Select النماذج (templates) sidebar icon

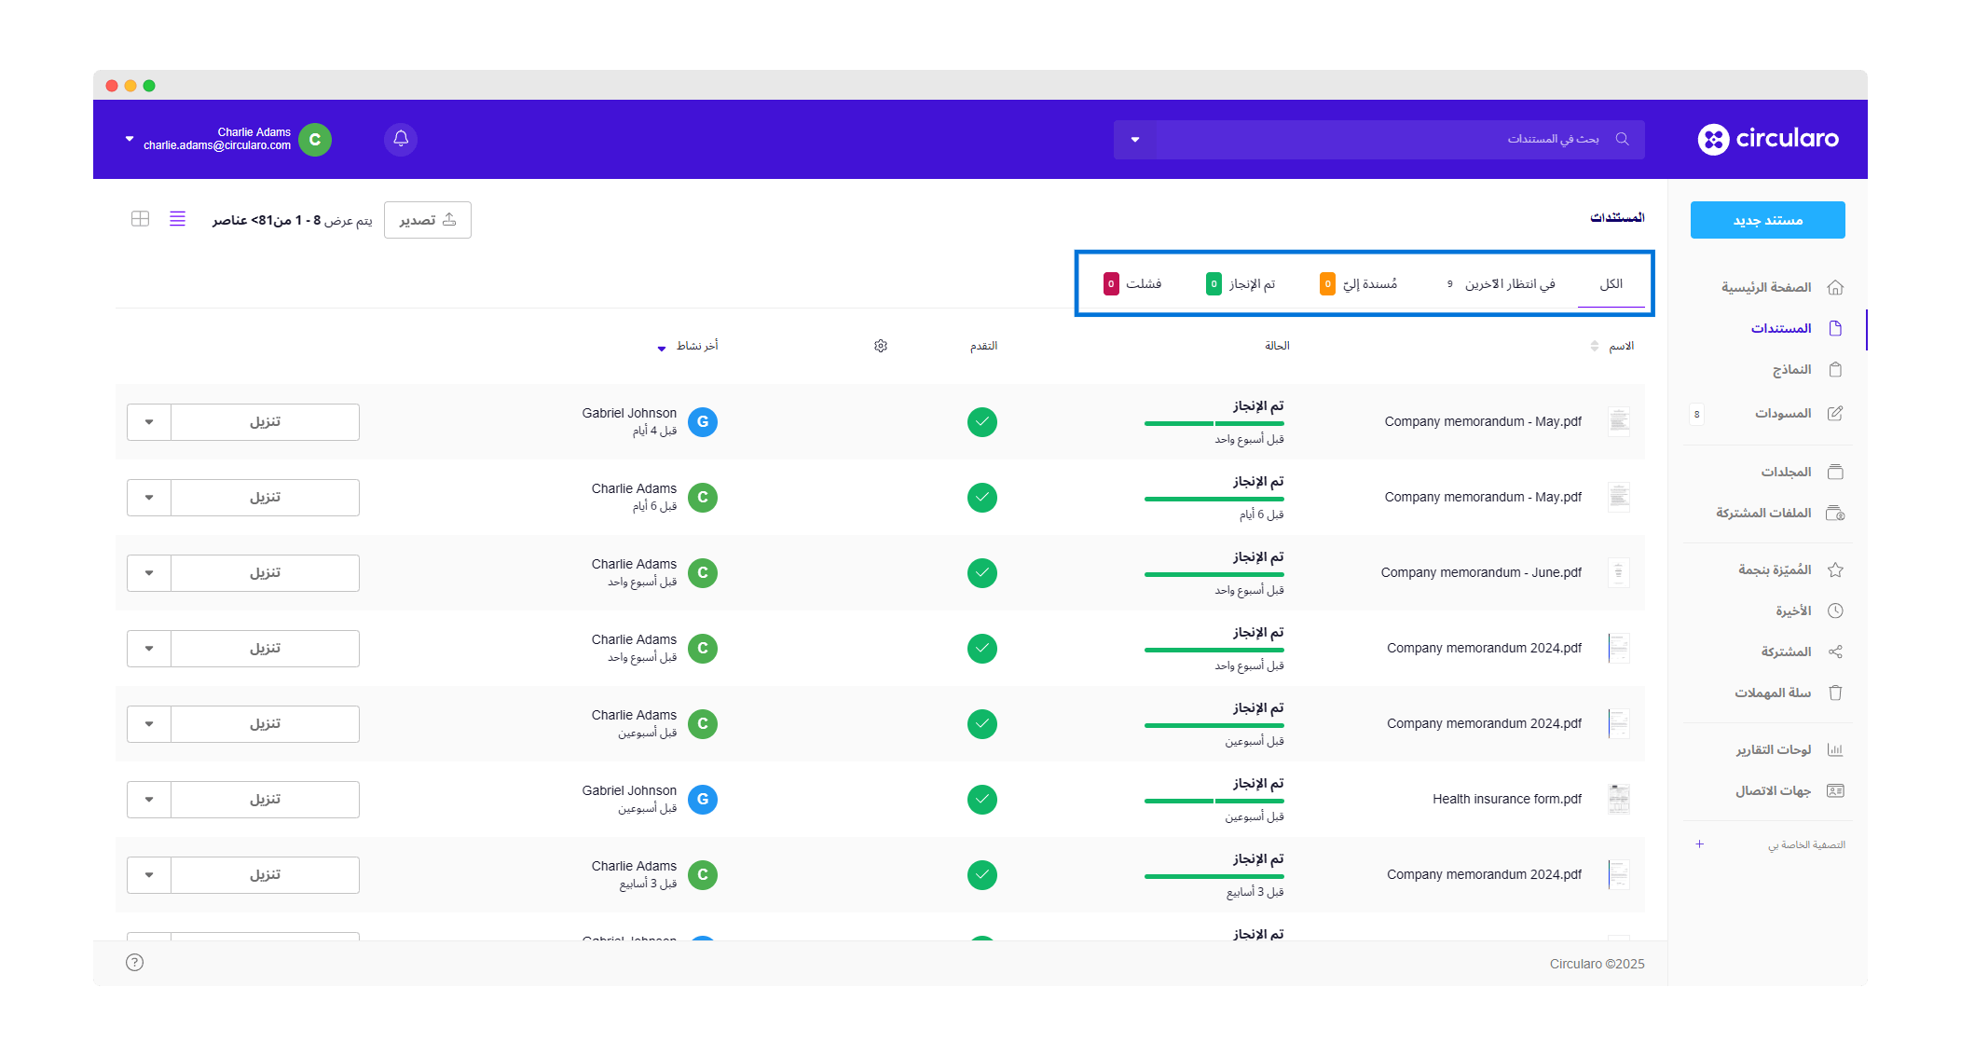1836,369
